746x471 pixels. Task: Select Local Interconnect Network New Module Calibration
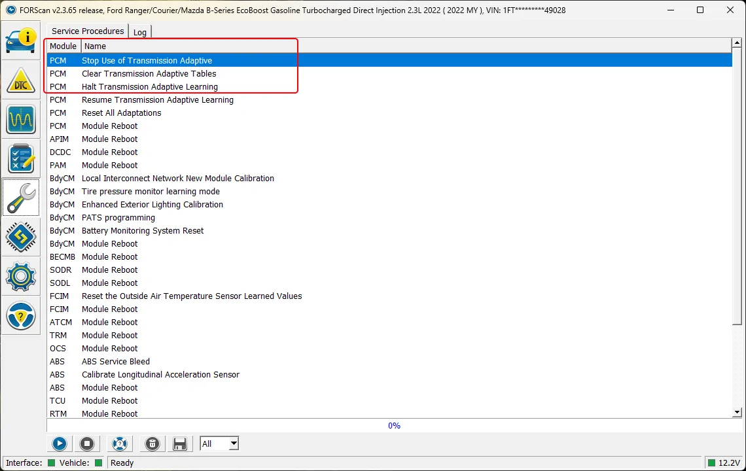389,179
